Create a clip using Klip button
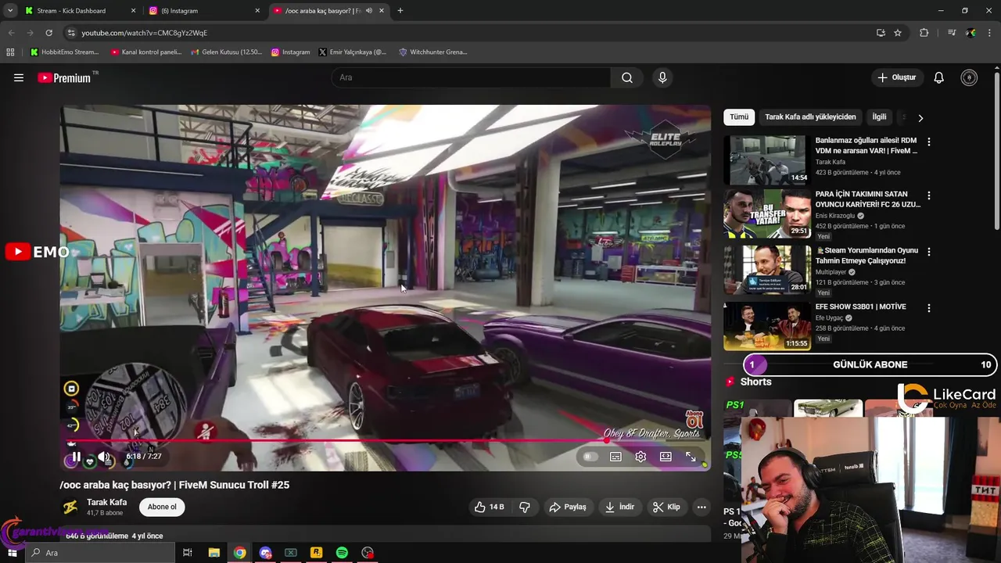Image resolution: width=1001 pixels, height=563 pixels. (x=666, y=507)
